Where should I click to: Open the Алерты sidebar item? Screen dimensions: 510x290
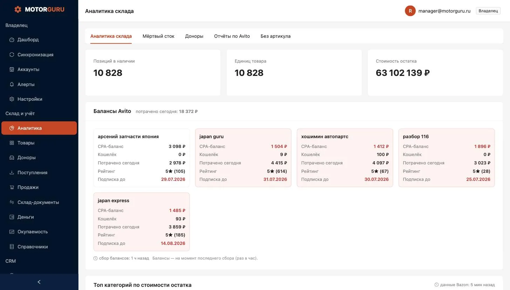(x=39, y=84)
